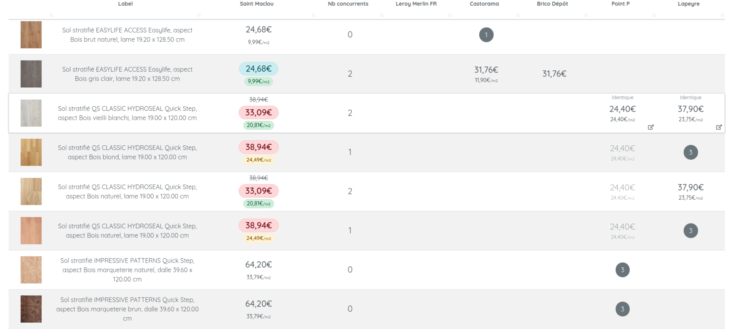Screen dimensions: 733x332
Task: Click the Saint Maclou column header
Action: coord(256,4)
